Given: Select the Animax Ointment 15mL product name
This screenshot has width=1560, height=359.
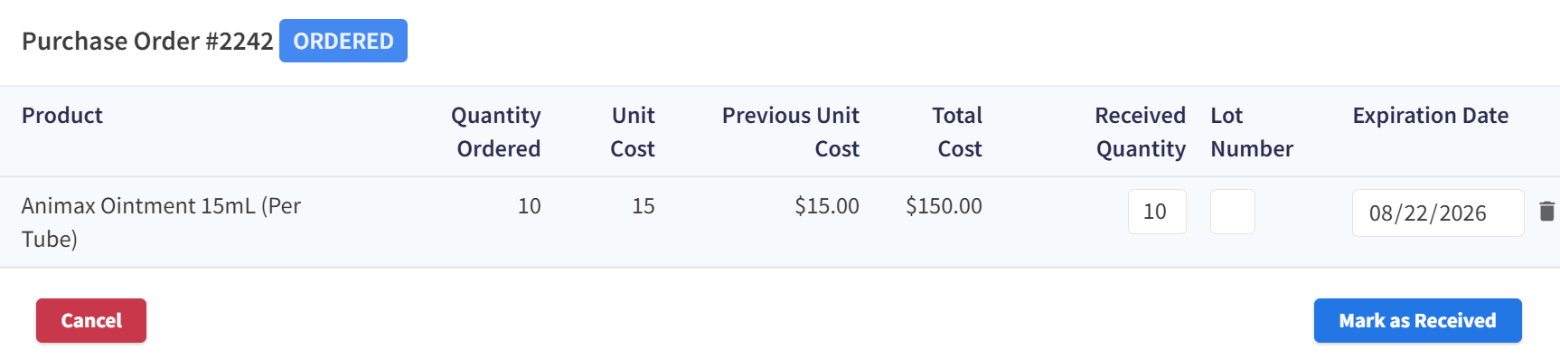Looking at the screenshot, I should point(161,222).
